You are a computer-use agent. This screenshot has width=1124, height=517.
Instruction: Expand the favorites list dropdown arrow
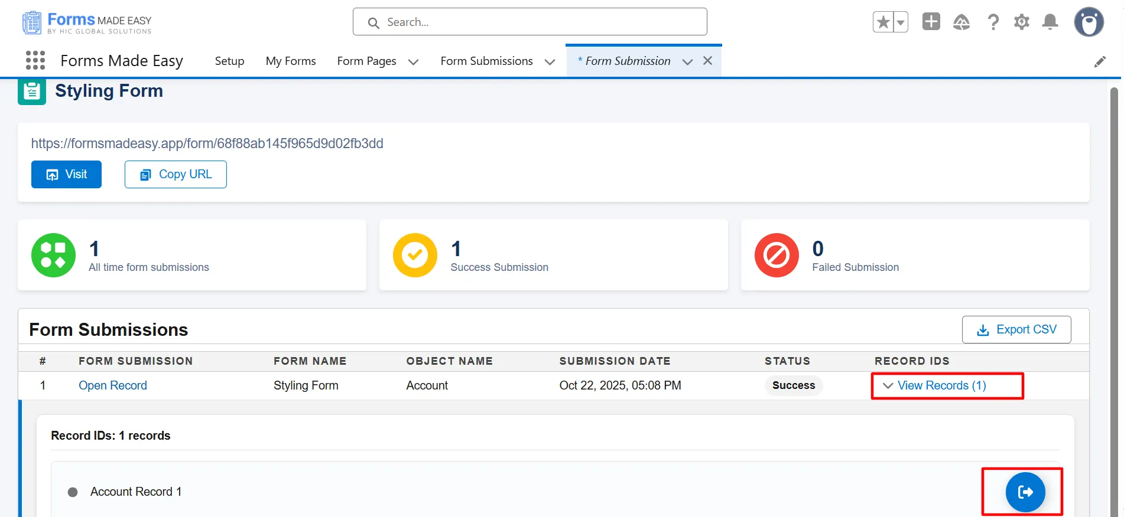click(900, 22)
